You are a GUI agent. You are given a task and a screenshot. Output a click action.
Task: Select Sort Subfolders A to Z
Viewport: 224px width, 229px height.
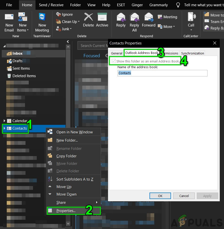click(73, 179)
